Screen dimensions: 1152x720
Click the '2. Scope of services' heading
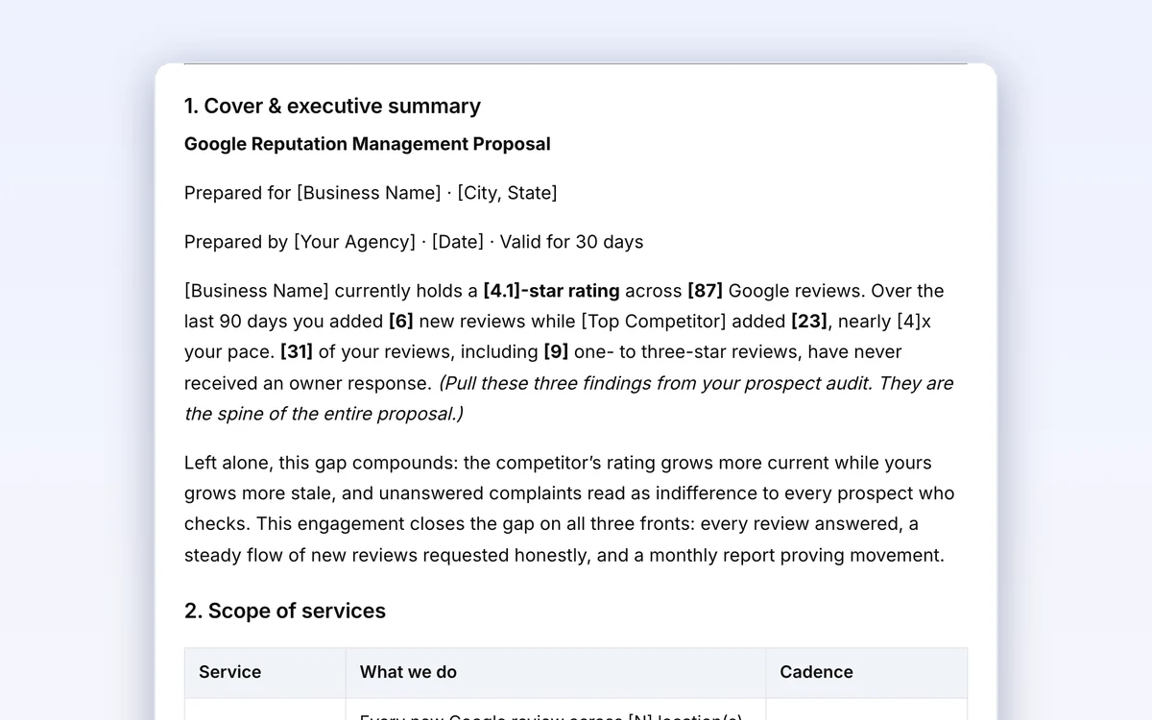coord(284,611)
